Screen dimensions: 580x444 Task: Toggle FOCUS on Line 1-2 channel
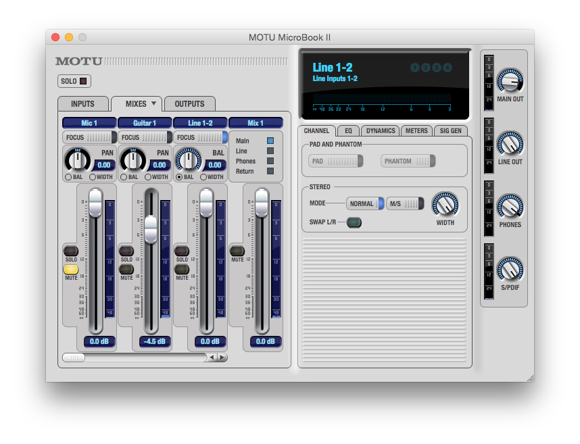point(201,138)
